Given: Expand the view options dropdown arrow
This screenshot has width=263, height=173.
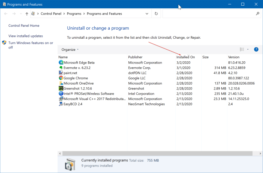Looking at the screenshot, I should pyautogui.click(x=248, y=49).
